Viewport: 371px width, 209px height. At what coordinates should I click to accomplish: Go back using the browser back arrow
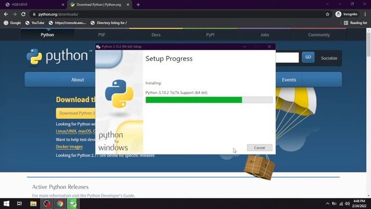coord(6,14)
